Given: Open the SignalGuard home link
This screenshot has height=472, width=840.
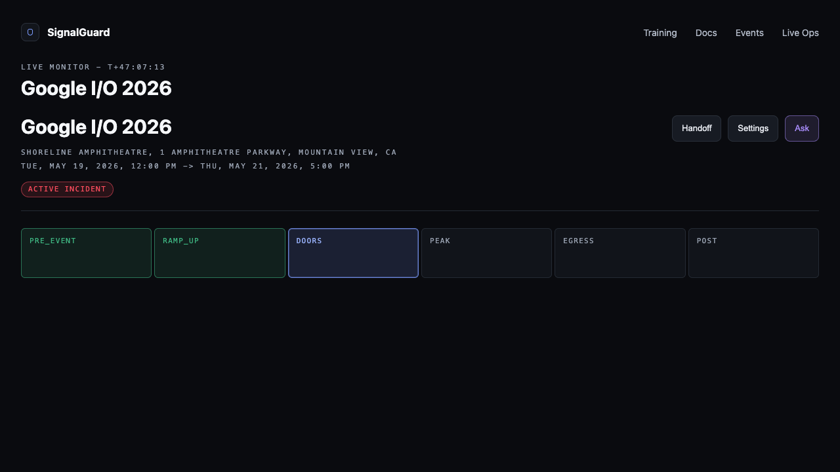Looking at the screenshot, I should 66,32.
